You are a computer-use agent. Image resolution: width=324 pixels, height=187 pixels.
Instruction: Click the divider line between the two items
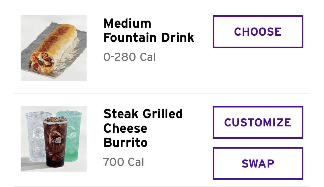coord(162,93)
